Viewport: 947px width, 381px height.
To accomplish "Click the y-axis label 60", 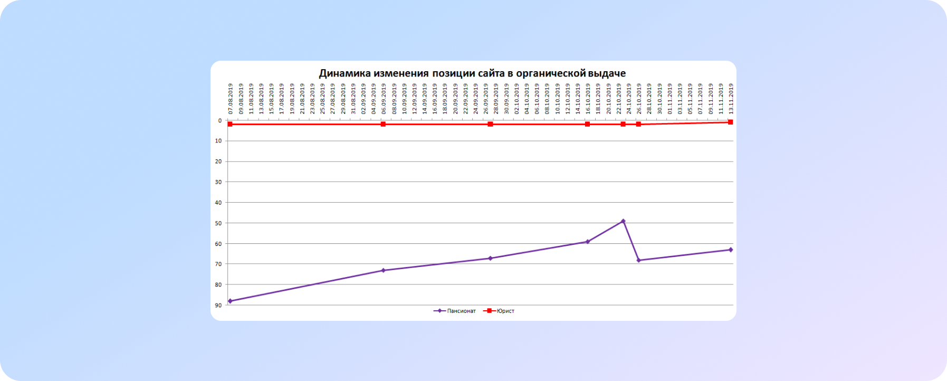I will click(218, 244).
